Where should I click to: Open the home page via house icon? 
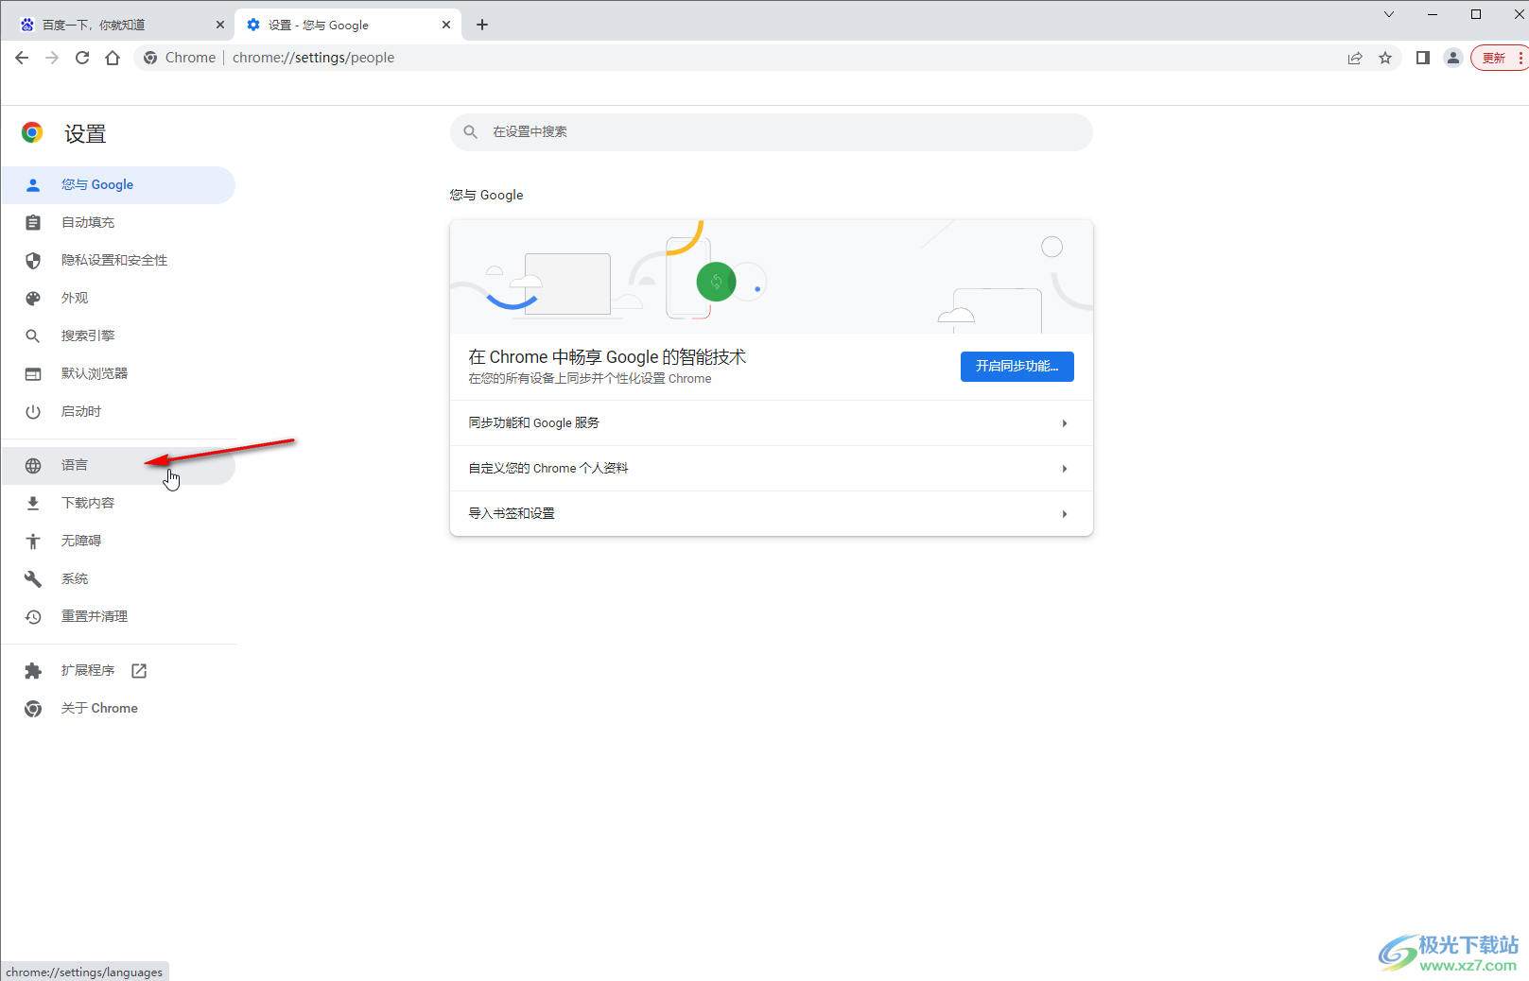pos(113,58)
